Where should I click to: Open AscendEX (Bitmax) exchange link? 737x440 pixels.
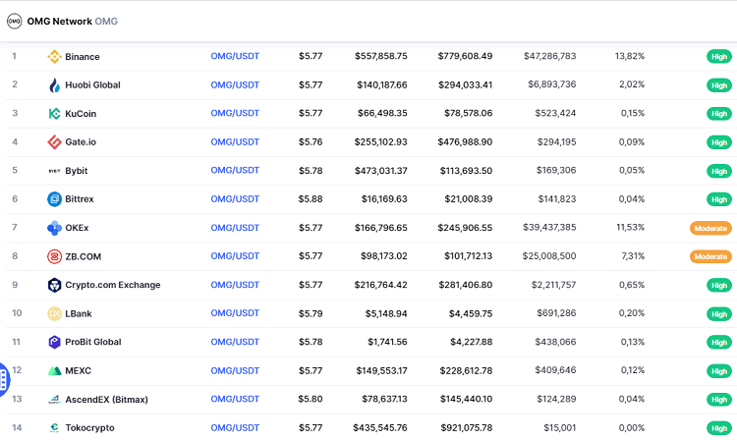pos(106,400)
